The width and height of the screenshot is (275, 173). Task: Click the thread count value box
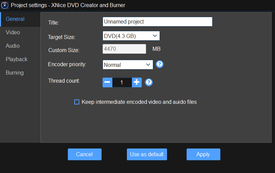tap(122, 82)
